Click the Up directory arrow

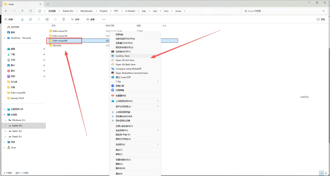tap(23, 11)
